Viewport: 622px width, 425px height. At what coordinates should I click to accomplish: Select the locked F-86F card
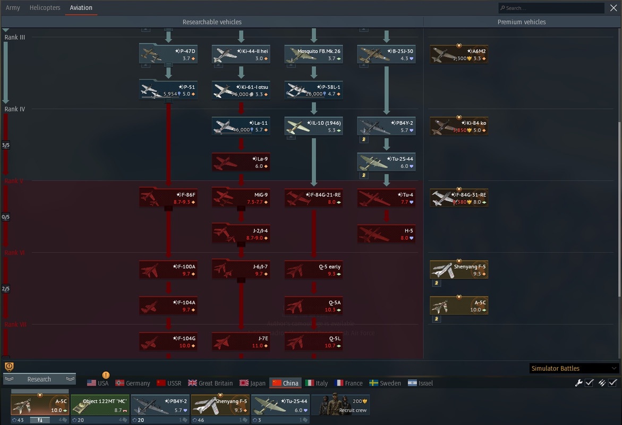(168, 198)
